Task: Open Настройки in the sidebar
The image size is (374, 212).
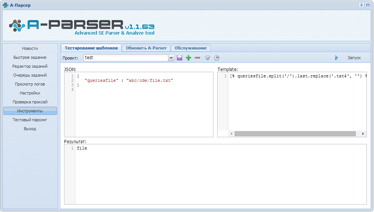Action: pyautogui.click(x=30, y=93)
